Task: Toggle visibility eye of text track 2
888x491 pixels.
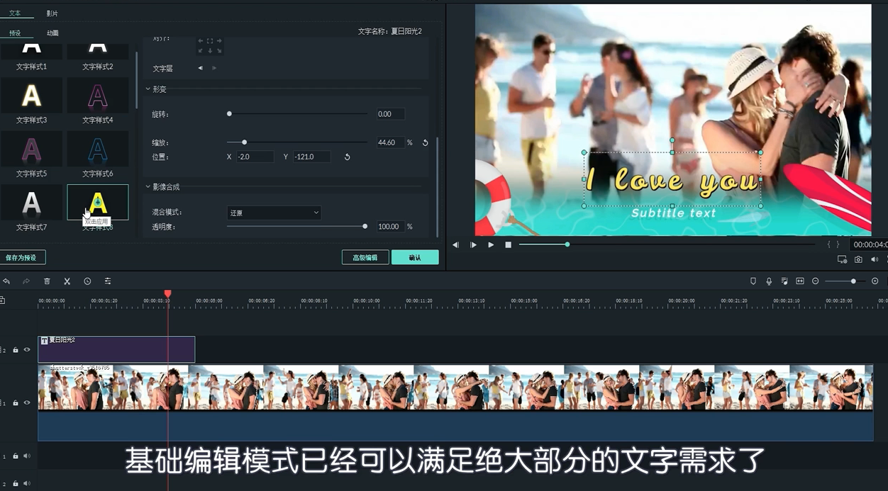Action: [x=27, y=349]
